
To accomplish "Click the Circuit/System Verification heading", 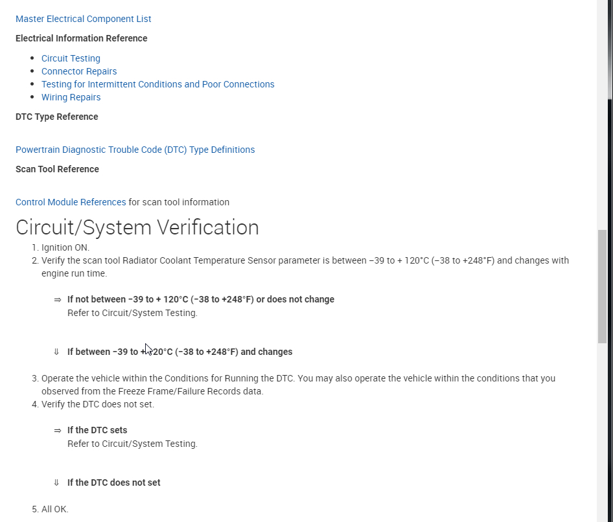I will 137,227.
